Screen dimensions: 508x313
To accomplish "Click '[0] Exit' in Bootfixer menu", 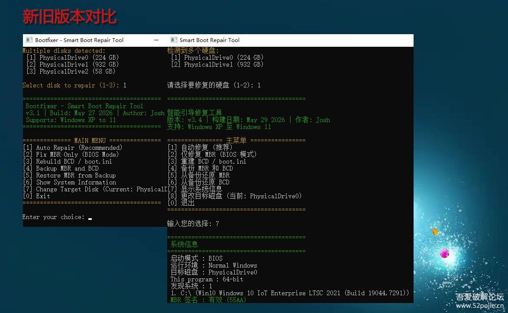I will (36, 196).
